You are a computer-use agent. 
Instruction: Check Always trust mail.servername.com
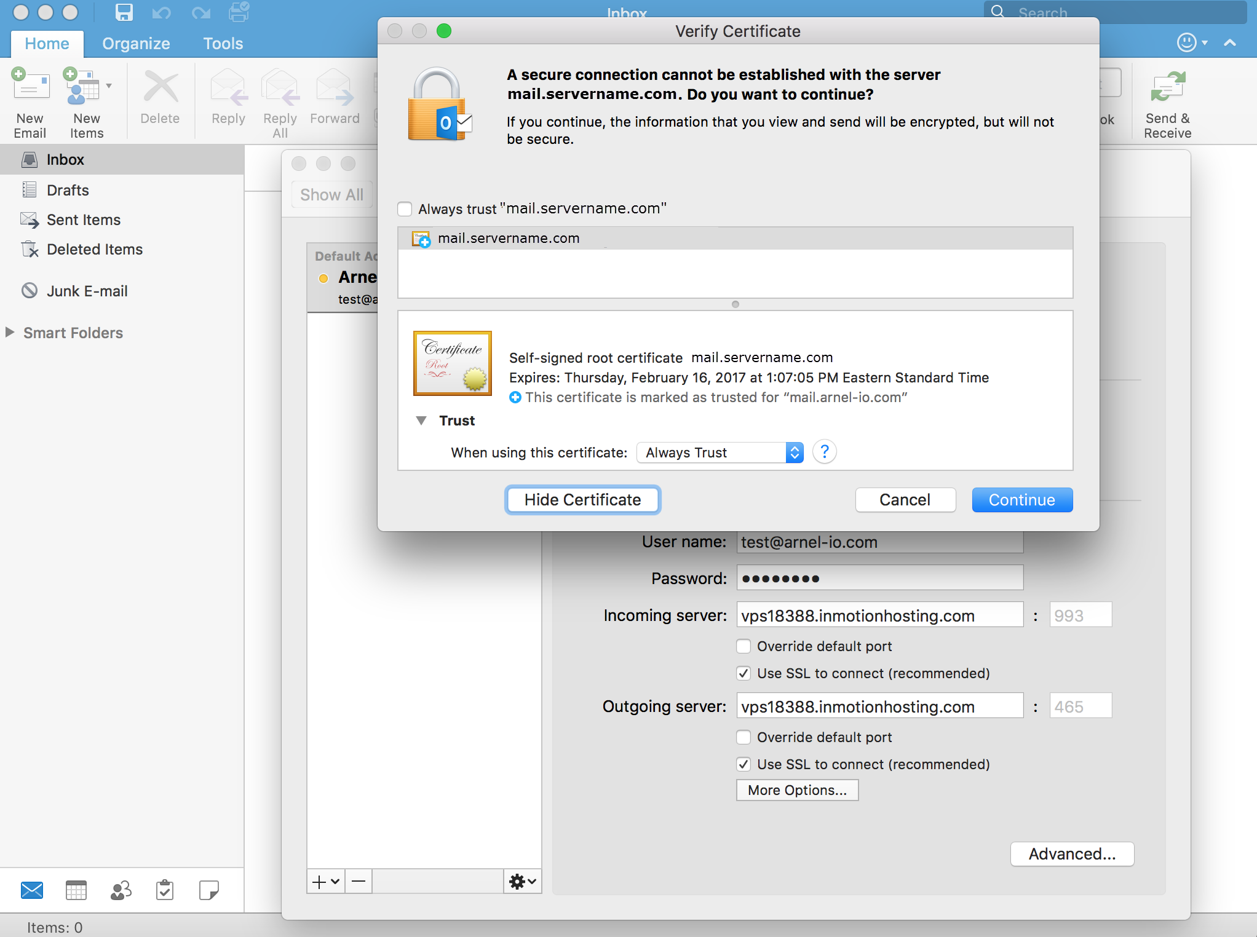click(405, 209)
